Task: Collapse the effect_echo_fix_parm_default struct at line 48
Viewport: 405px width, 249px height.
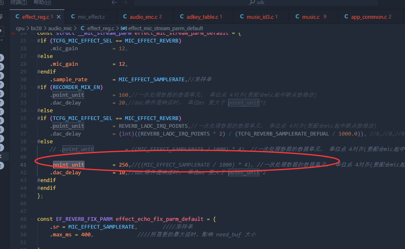Action: click(33, 219)
